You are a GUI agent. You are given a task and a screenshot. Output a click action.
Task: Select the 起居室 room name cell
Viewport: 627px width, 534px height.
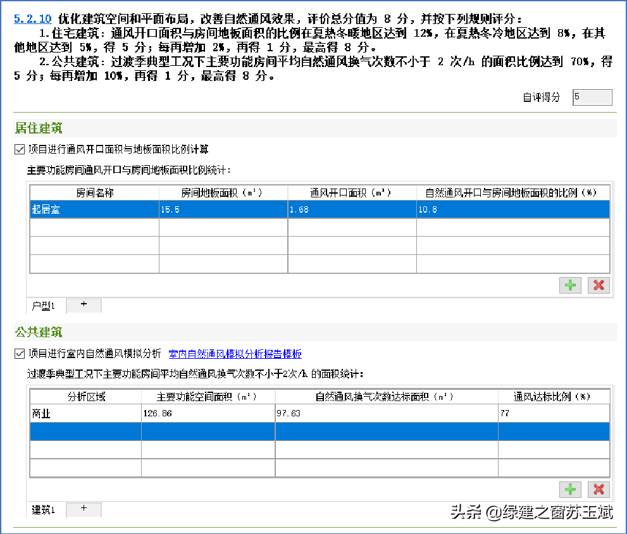point(94,209)
